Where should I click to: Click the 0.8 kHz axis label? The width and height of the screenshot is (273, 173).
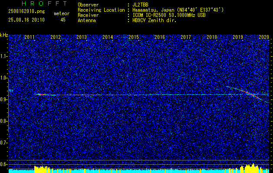[x=3, y=121]
